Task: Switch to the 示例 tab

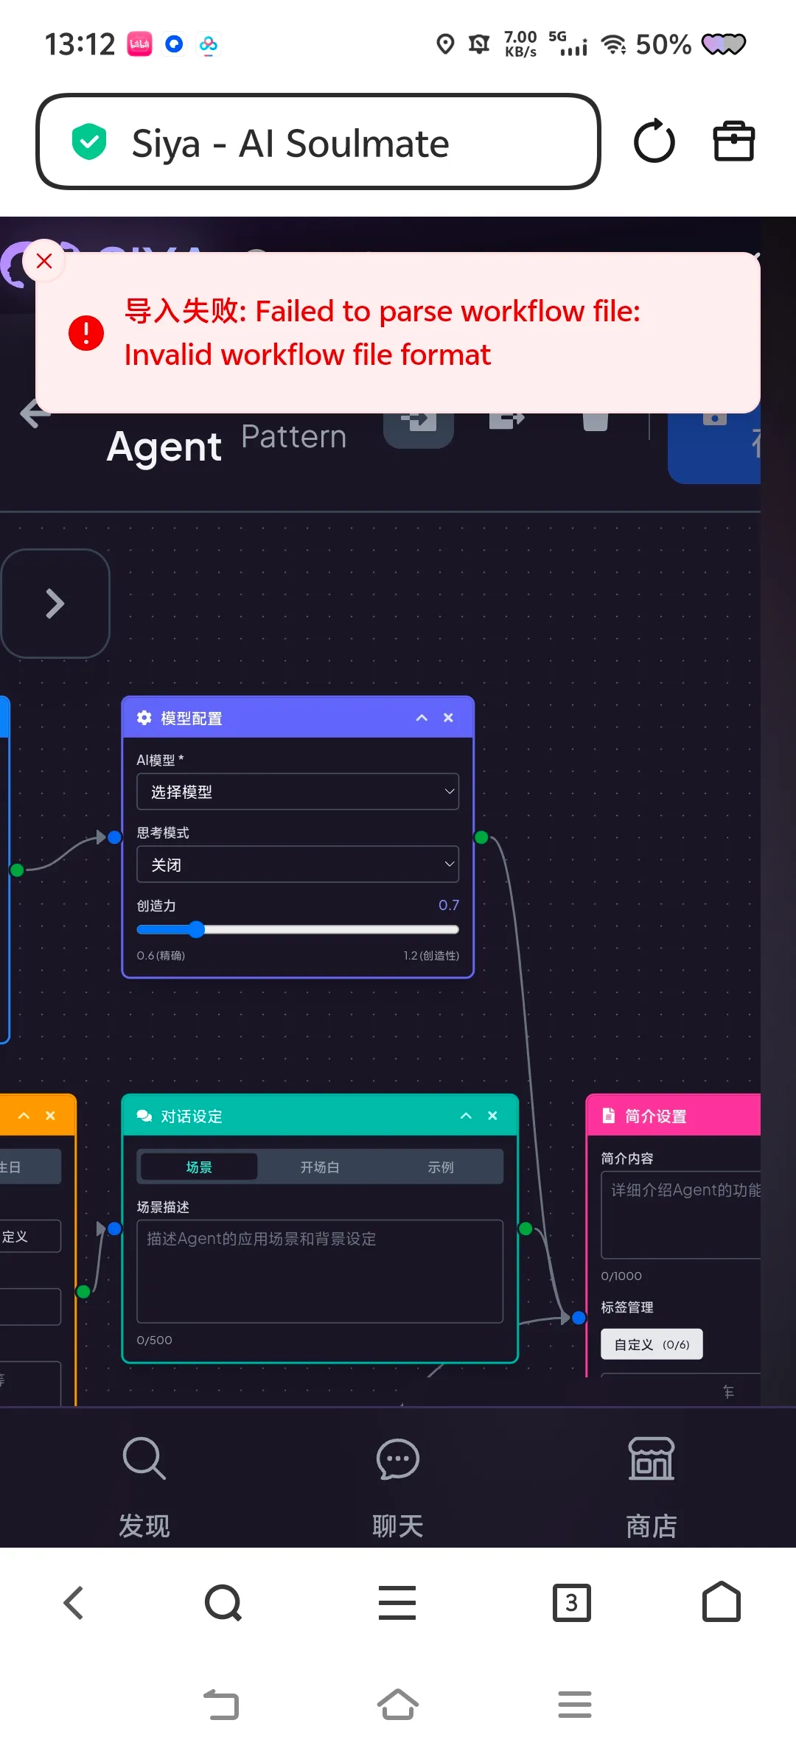Action: [x=441, y=1167]
